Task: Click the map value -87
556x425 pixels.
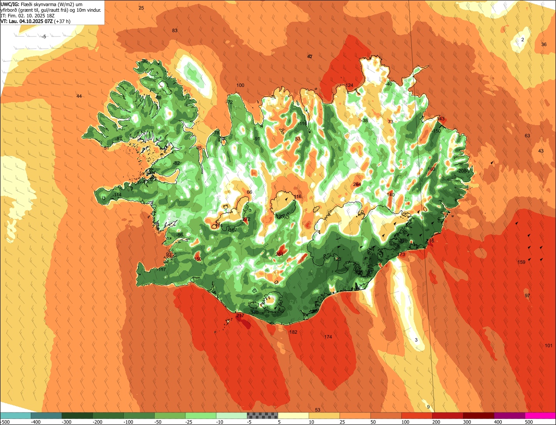Action: click(119, 139)
